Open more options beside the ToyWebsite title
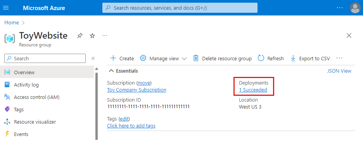Screen dimensions: 363x141 pos(105,36)
